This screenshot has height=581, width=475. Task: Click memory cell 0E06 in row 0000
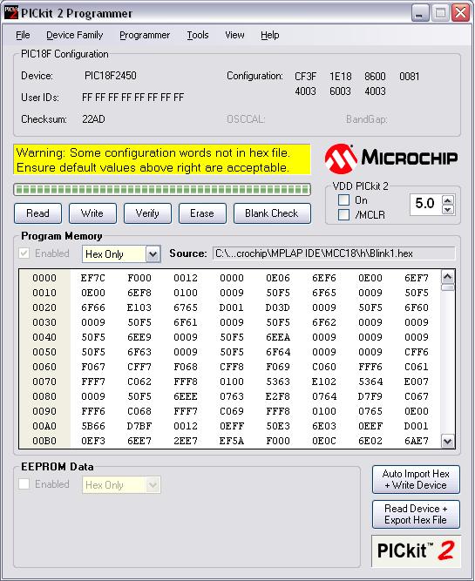278,278
